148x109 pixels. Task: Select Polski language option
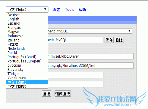tap(27, 53)
